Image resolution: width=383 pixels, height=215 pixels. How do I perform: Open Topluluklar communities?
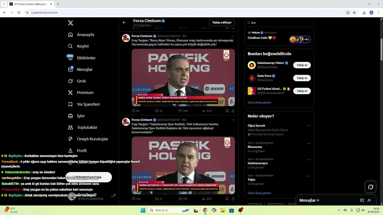click(83, 128)
